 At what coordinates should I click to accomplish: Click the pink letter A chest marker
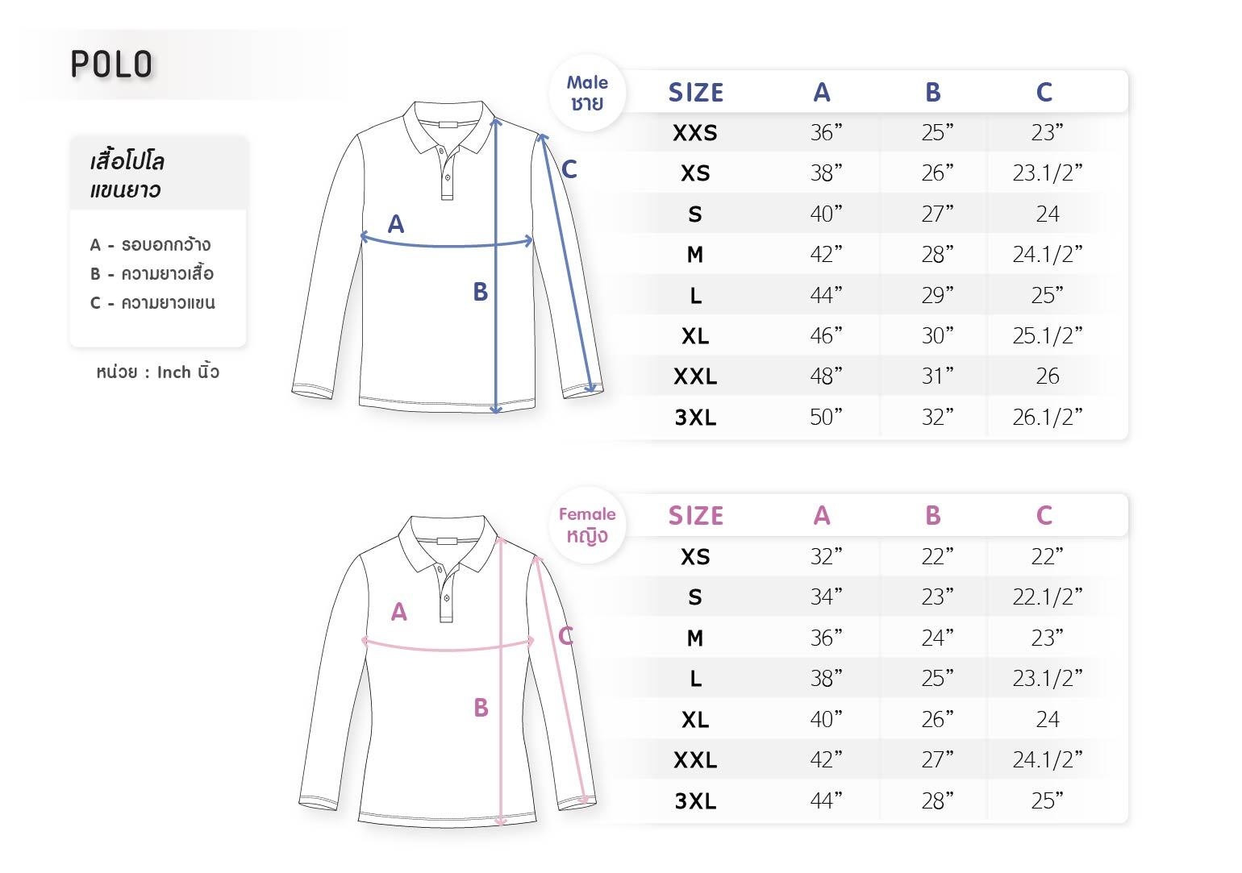pos(399,613)
